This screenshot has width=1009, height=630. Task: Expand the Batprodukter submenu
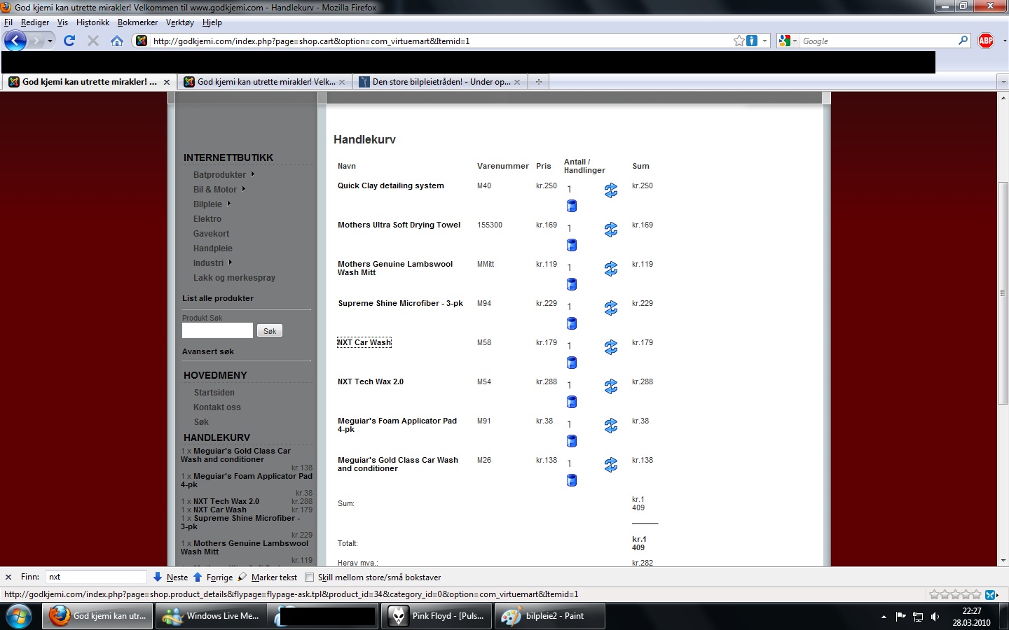pos(253,174)
